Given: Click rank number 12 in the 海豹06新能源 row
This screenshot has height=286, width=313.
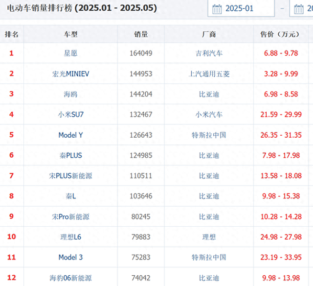Looking at the screenshot, I should (12, 278).
